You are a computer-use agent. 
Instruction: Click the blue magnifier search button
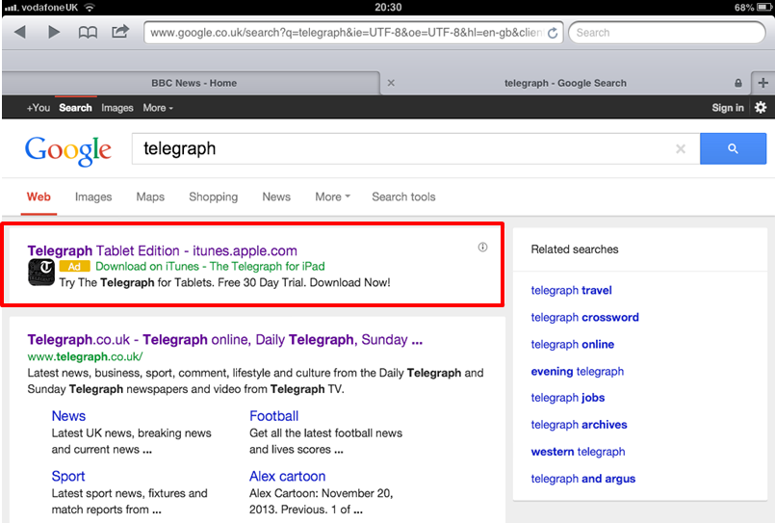733,148
